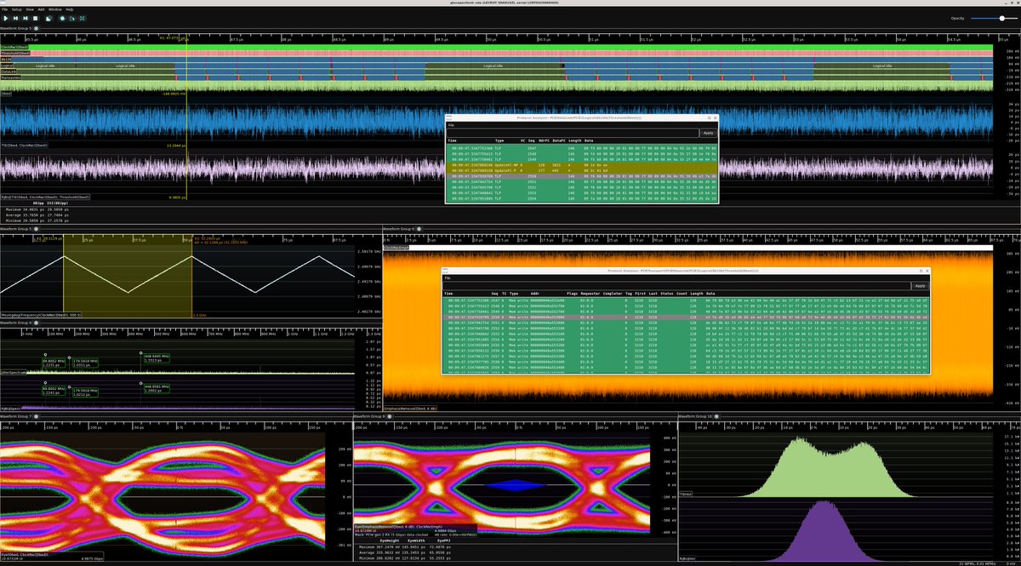Focus the filter field in transport analyzer
Image resolution: width=1021 pixels, height=566 pixels.
[676, 286]
